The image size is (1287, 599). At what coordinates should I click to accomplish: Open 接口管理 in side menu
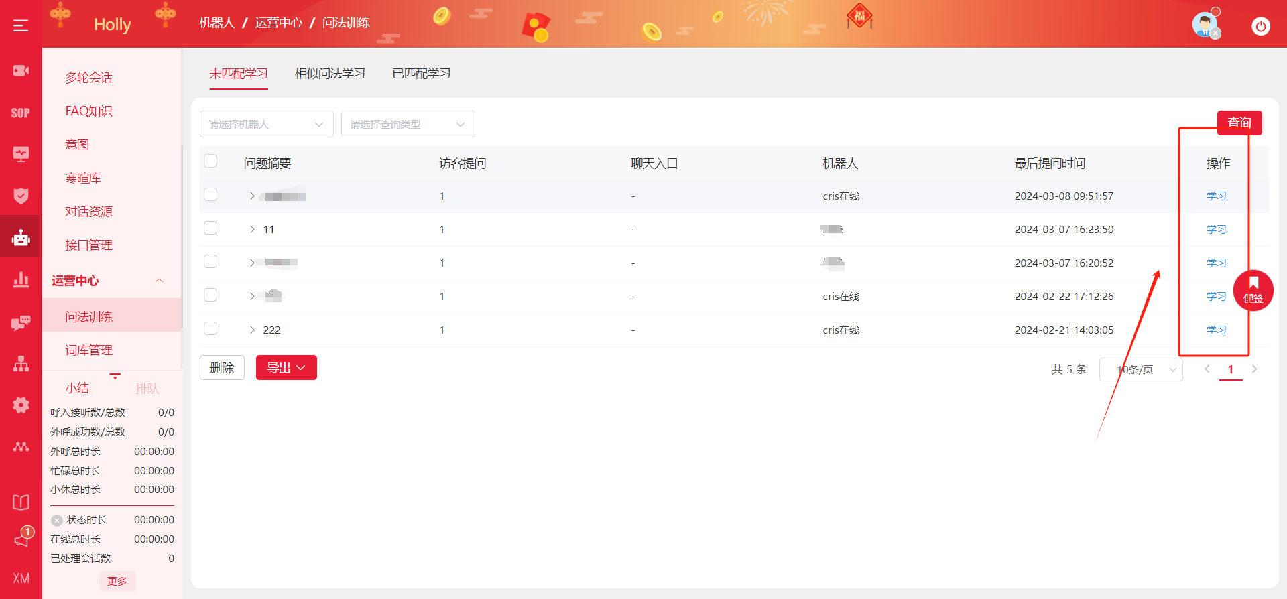coord(88,245)
